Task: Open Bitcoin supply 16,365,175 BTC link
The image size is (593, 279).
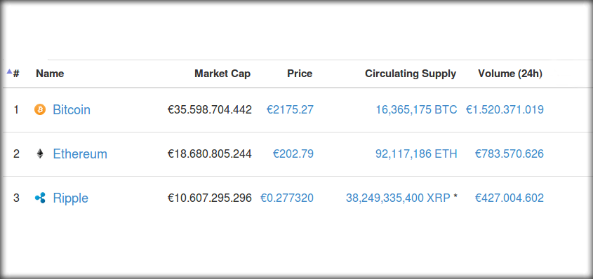Action: [416, 110]
